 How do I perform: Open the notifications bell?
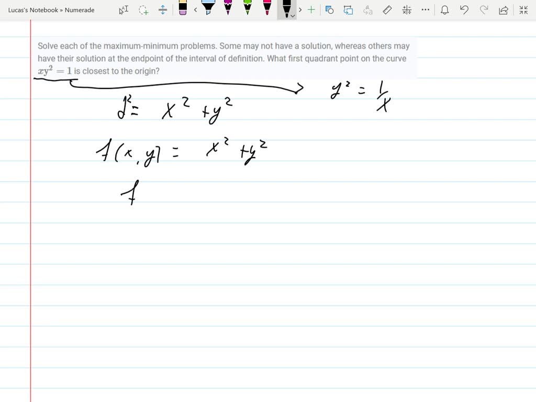[x=445, y=9]
